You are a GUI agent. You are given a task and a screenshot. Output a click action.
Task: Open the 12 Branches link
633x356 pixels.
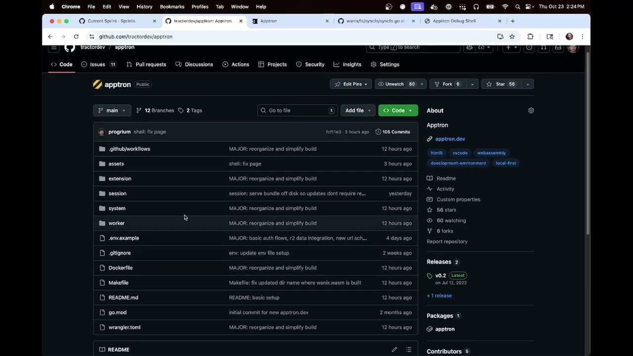point(155,110)
